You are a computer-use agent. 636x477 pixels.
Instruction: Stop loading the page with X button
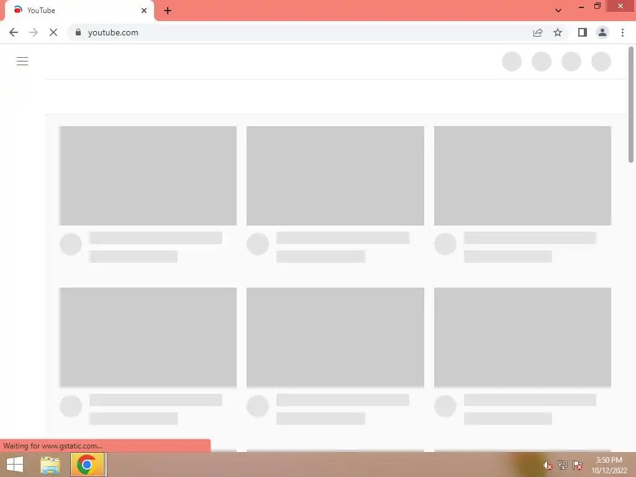53,32
